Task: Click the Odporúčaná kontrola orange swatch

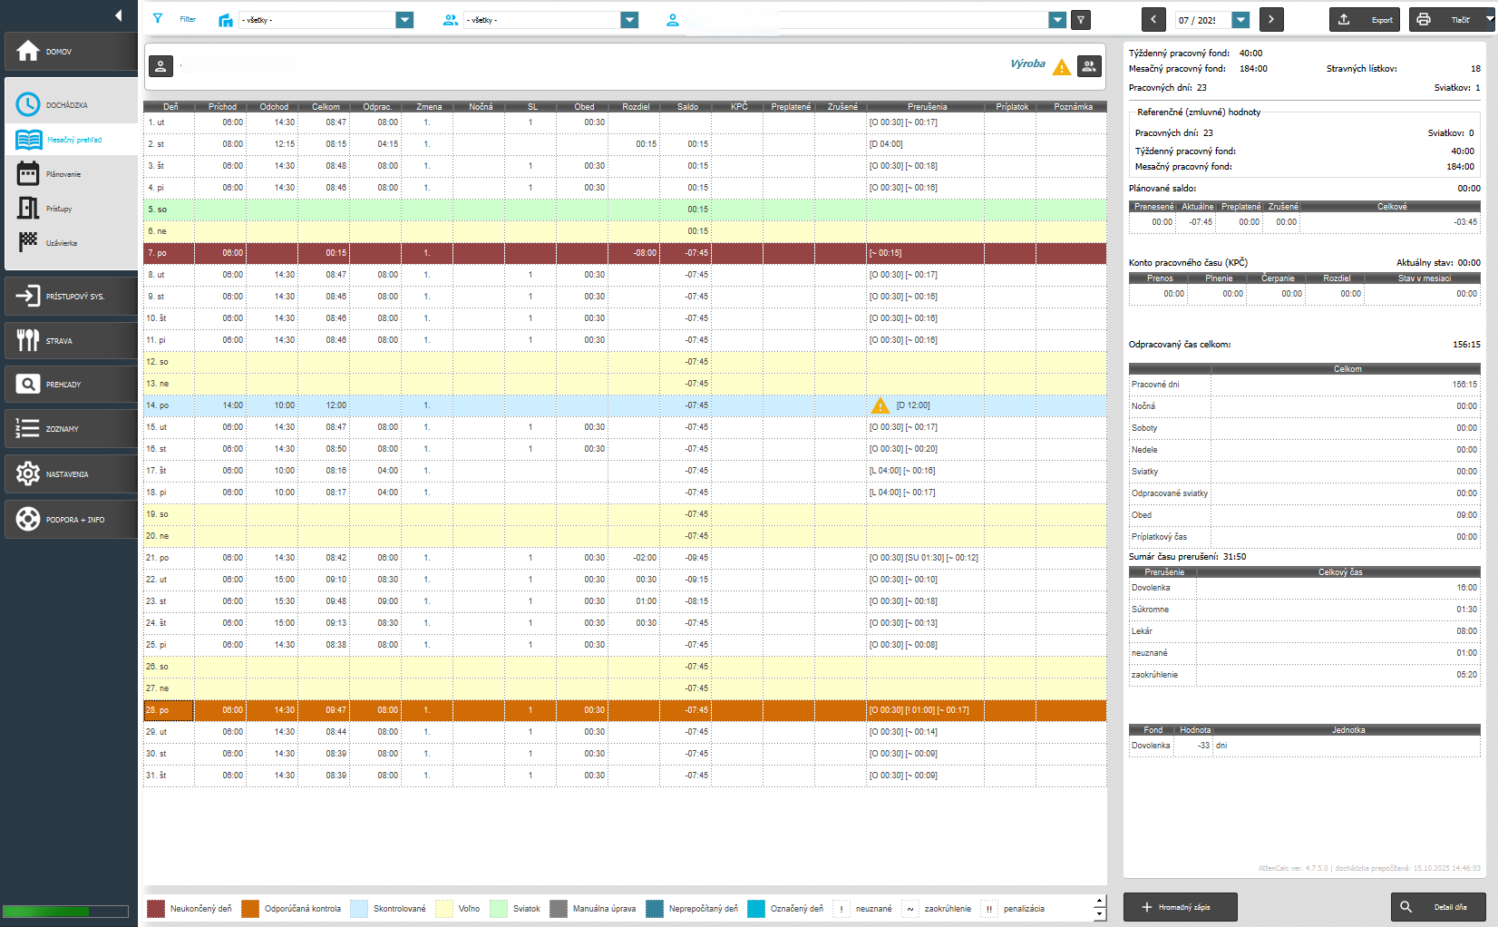Action: pyautogui.click(x=250, y=909)
